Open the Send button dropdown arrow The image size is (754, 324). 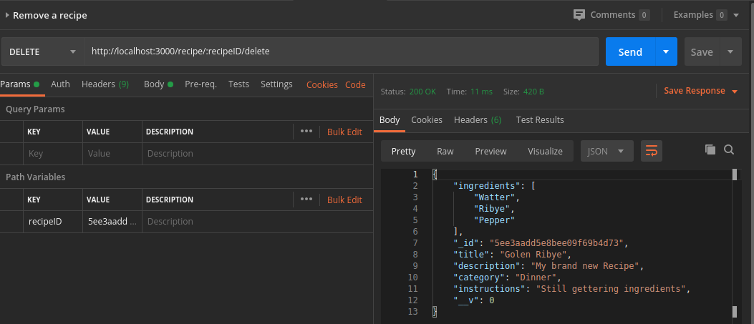pos(666,51)
